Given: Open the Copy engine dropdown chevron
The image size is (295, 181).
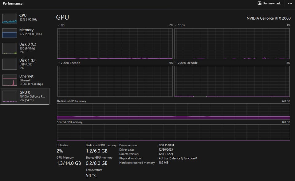Looking at the screenshot, I should pos(176,25).
